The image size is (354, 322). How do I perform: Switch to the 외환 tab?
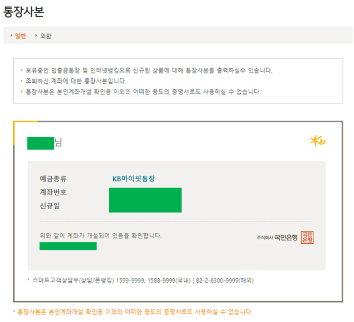click(x=46, y=36)
